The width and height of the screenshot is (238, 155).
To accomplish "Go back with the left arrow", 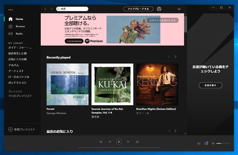I will pos(45,9).
